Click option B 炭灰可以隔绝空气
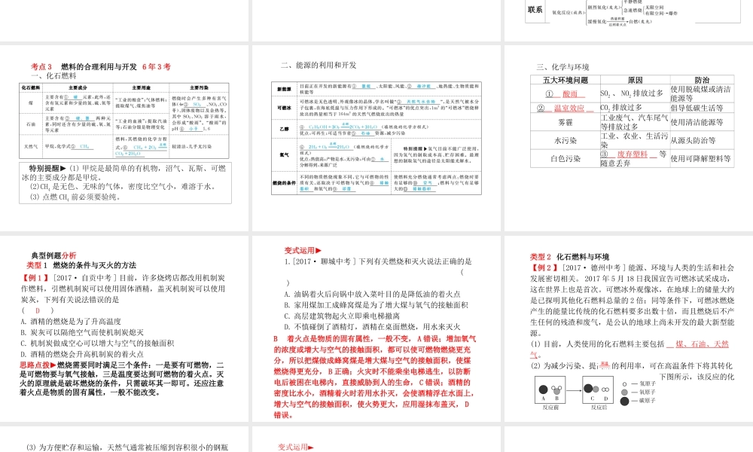 (82, 332)
